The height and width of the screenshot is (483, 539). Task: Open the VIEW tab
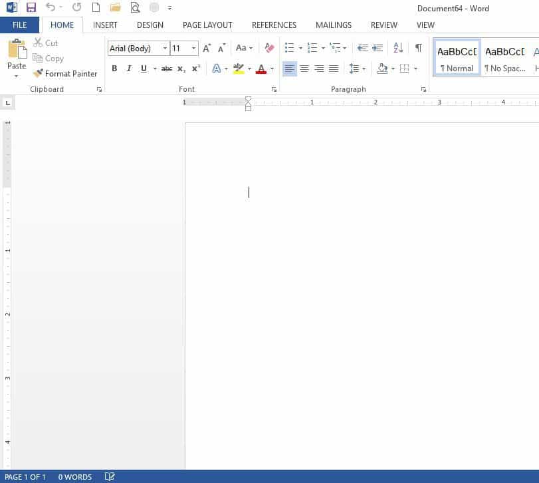(425, 25)
